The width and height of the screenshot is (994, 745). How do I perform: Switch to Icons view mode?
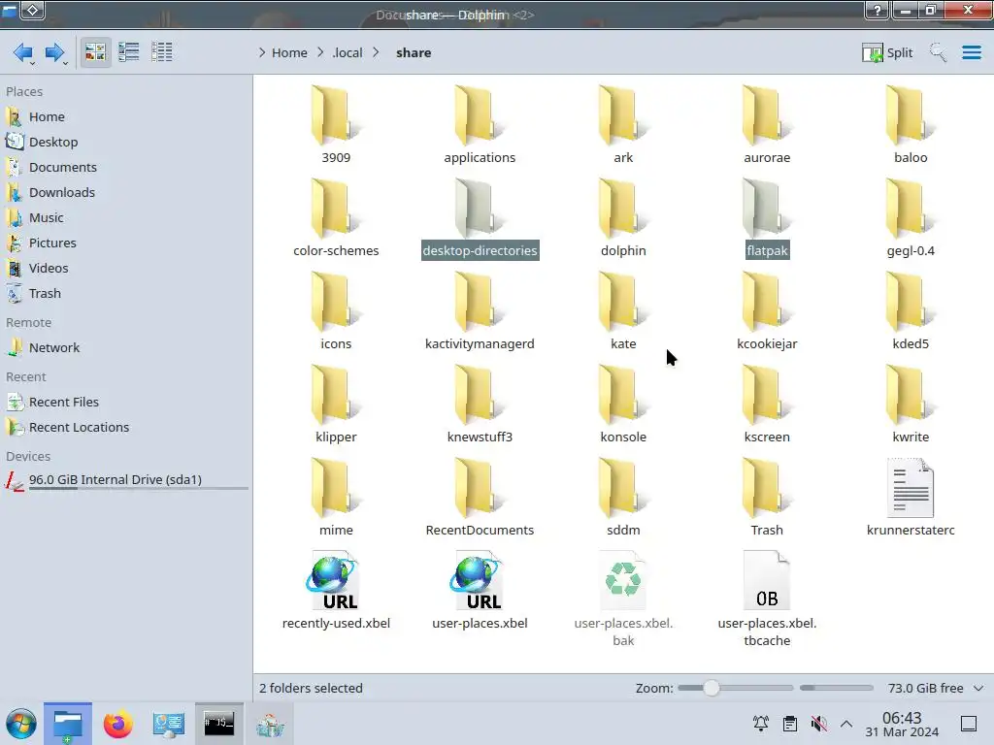click(95, 52)
